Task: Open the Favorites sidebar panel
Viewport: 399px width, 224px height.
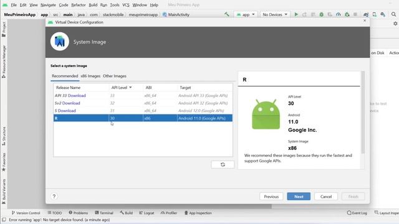Action: click(x=4, y=162)
